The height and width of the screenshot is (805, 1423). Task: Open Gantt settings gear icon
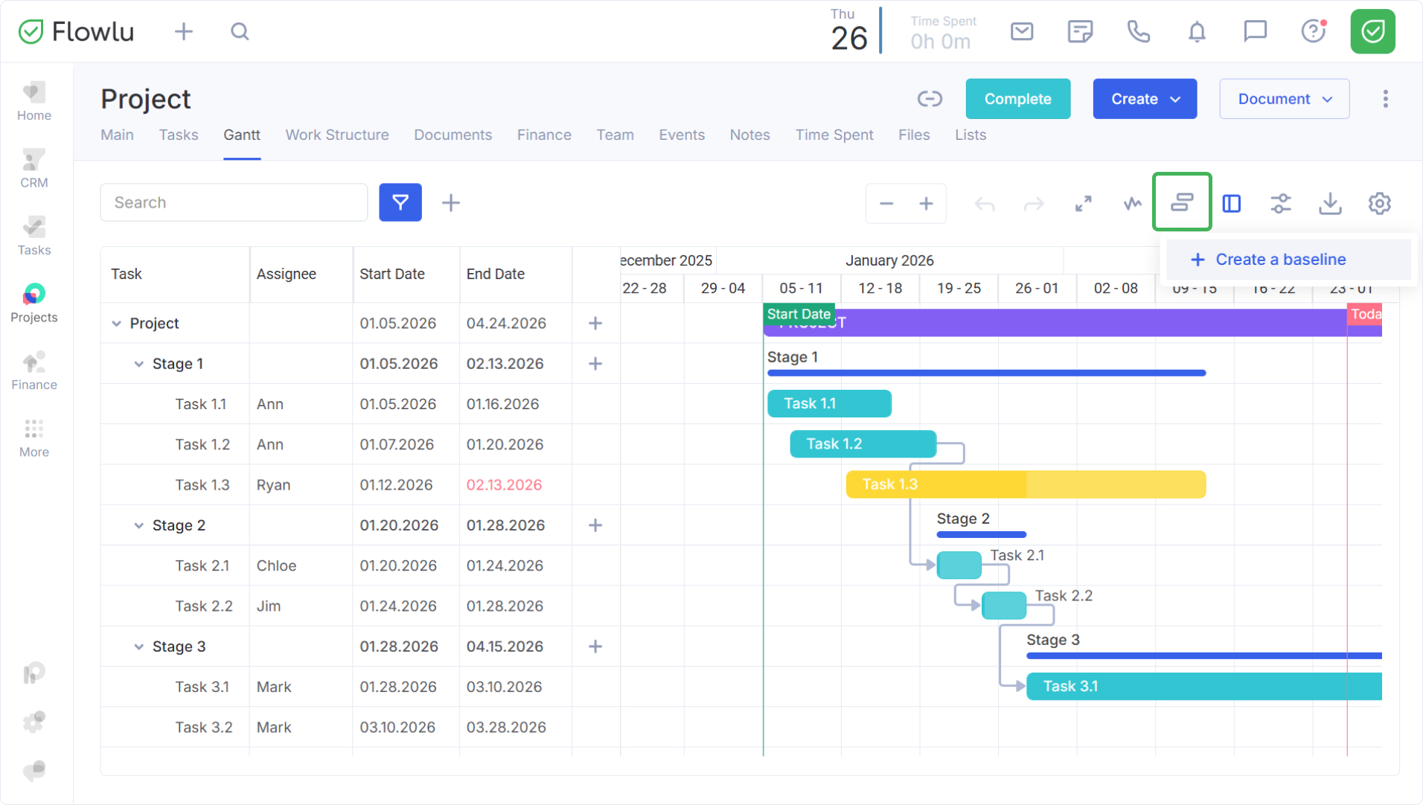coord(1379,203)
